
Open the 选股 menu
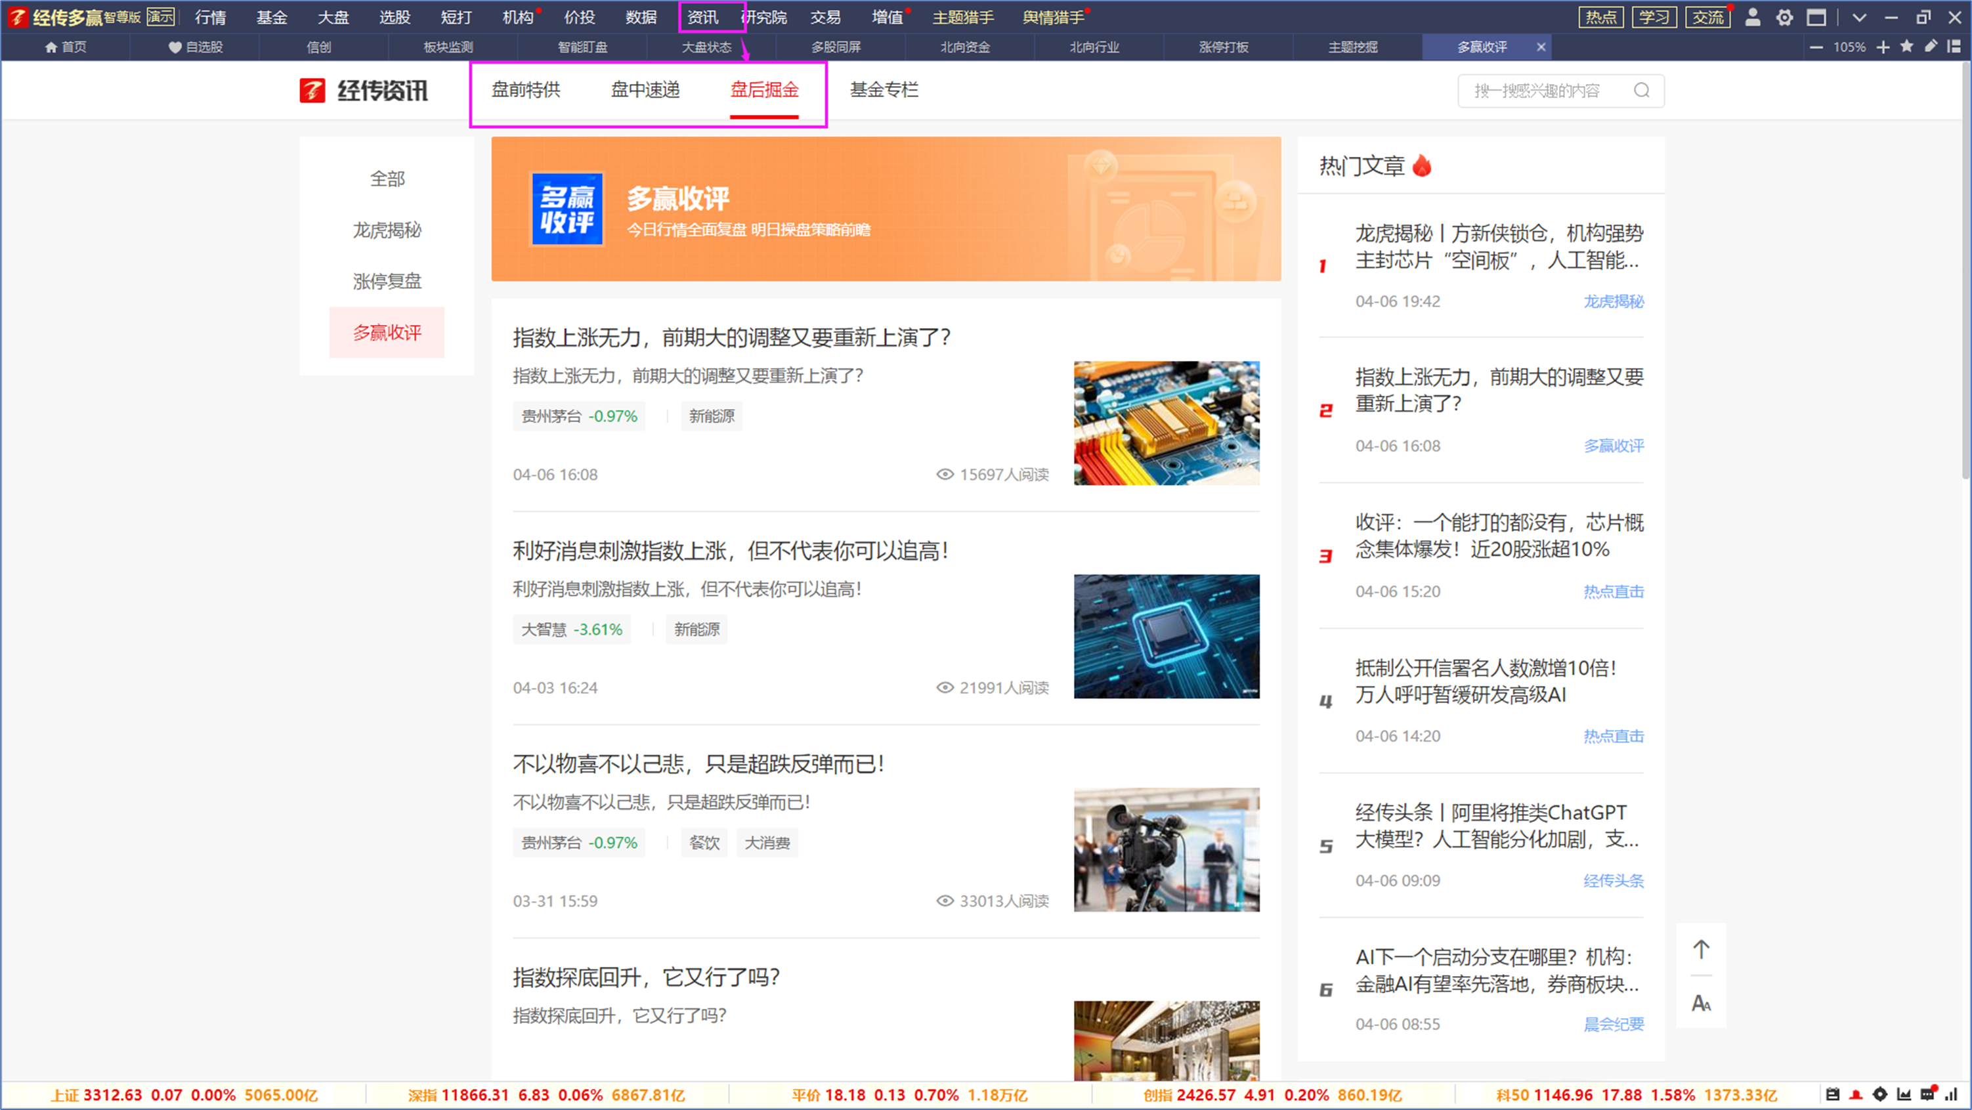click(395, 17)
